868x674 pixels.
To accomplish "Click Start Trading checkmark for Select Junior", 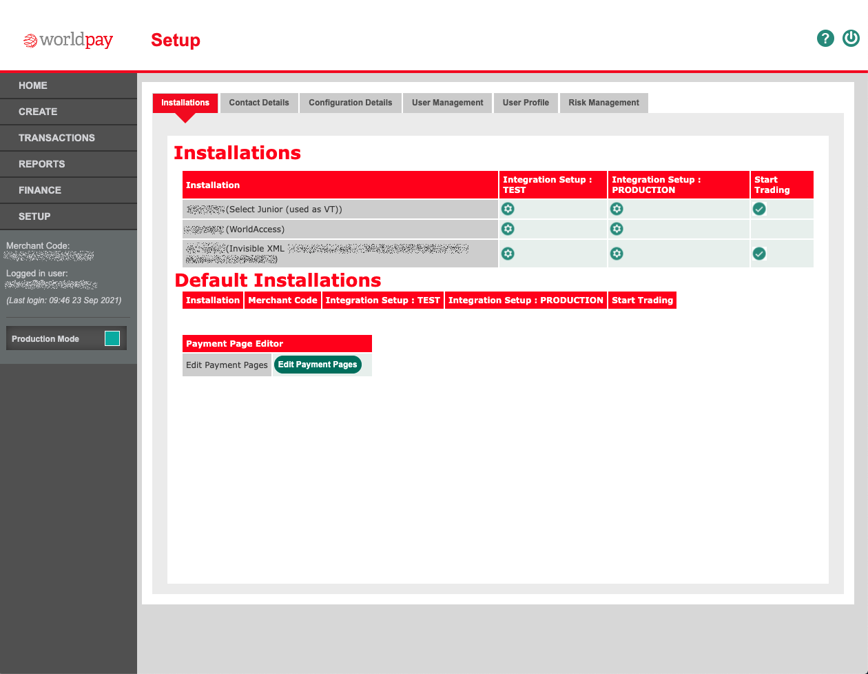I will pyautogui.click(x=759, y=209).
